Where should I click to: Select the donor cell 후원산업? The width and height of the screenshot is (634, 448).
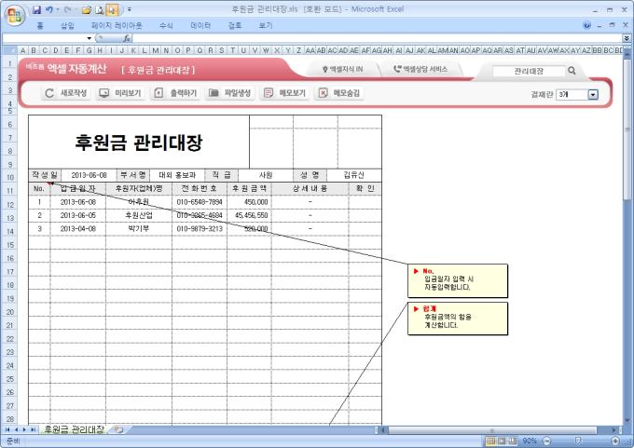(x=139, y=215)
